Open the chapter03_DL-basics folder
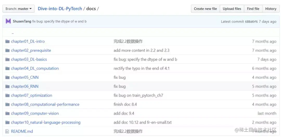Viewport: 281px width, 137px height. coord(29,59)
